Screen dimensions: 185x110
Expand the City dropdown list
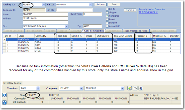67,26
